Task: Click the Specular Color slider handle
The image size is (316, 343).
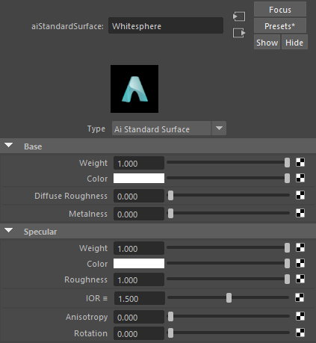Action: (x=287, y=263)
